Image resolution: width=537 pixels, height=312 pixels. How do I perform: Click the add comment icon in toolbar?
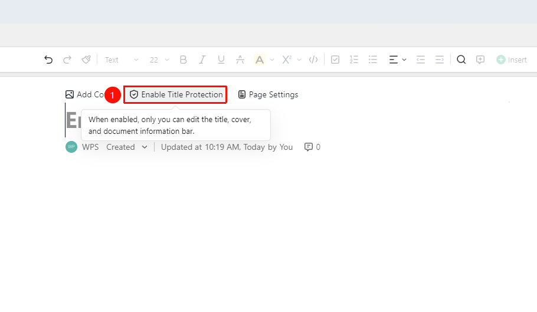(480, 60)
